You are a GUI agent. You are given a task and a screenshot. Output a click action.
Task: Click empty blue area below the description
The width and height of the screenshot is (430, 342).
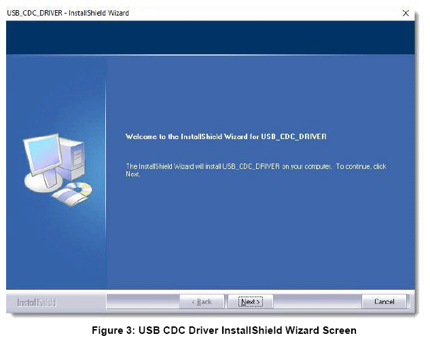pyautogui.click(x=258, y=237)
